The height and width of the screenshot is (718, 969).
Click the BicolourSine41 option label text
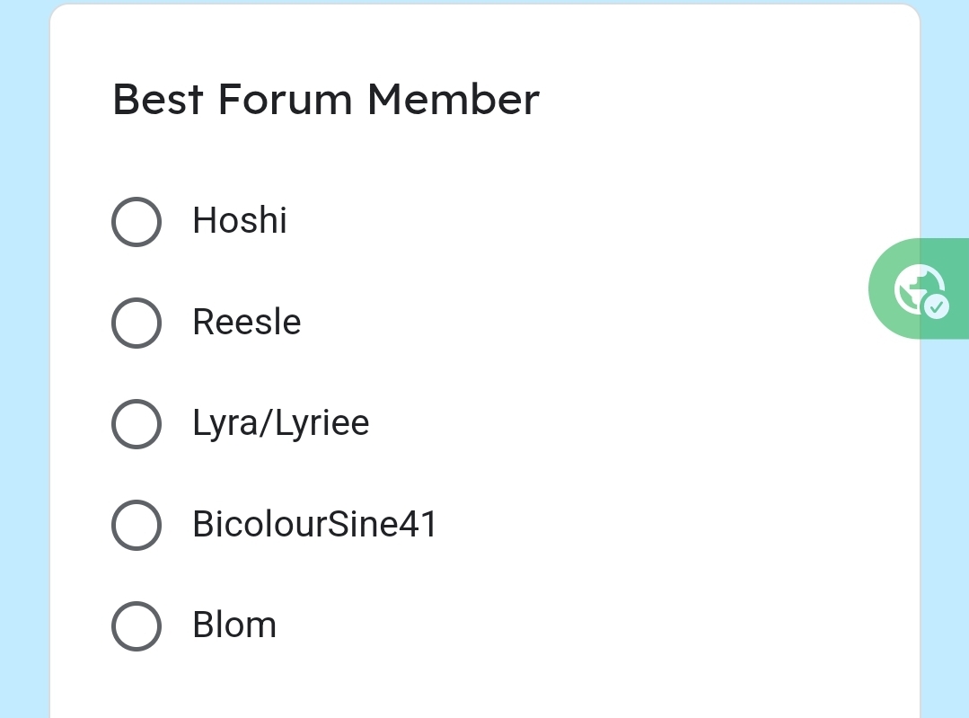click(315, 524)
